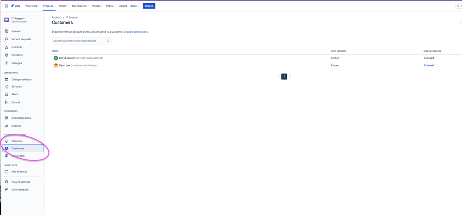The image size is (462, 215).
Task: Open the Your work dropdown
Action: (32, 6)
